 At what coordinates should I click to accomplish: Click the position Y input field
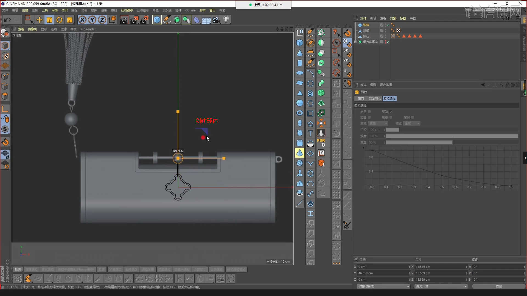click(383, 273)
